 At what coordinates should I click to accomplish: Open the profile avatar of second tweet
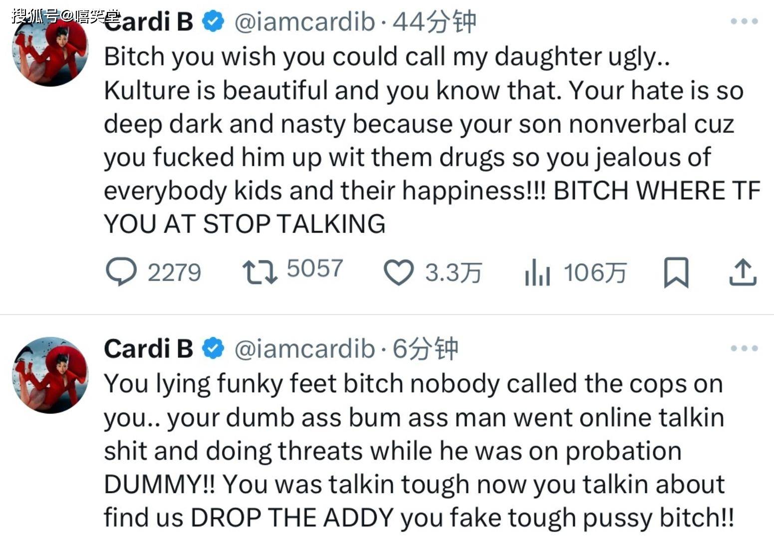[50, 375]
